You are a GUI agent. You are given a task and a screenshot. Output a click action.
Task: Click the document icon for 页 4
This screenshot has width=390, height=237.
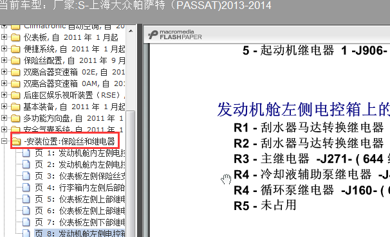pos(26,188)
